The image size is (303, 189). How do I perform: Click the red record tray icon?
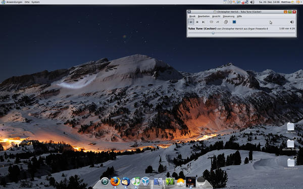[243, 3]
